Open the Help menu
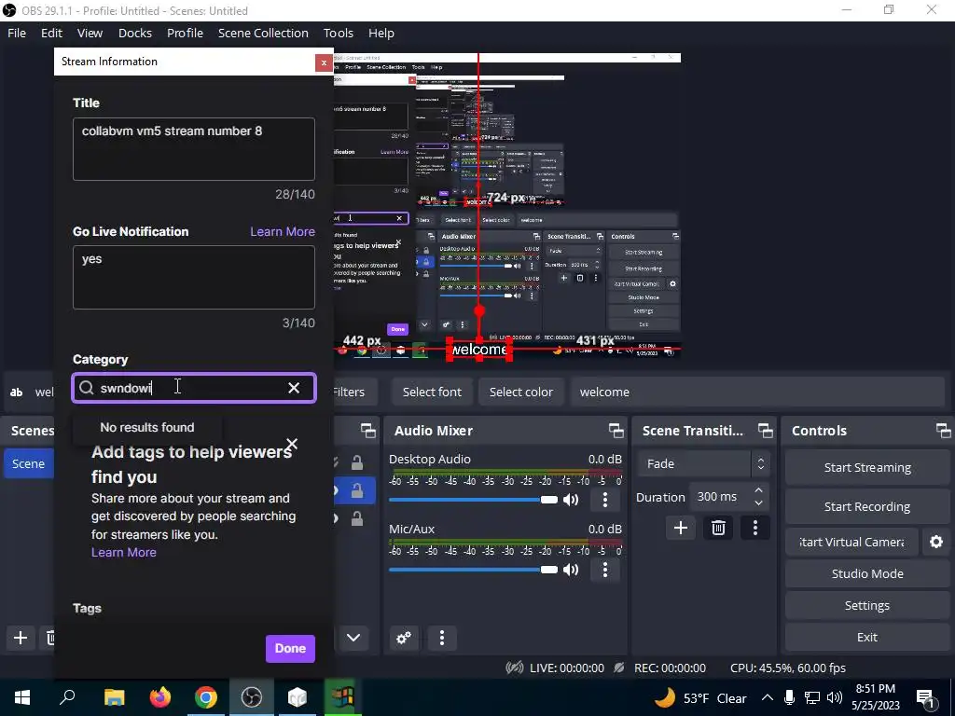The image size is (955, 716). tap(381, 33)
